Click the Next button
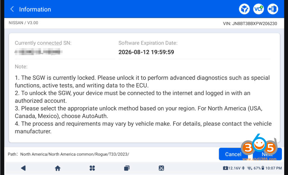This screenshot has width=288, height=175. click(x=267, y=154)
